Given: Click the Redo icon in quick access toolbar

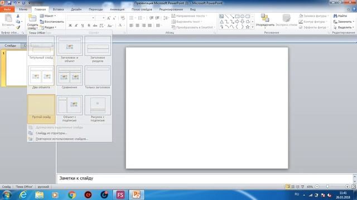Looking at the screenshot, I should [23, 3].
